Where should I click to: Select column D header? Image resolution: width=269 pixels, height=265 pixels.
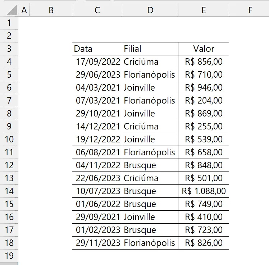pos(150,10)
